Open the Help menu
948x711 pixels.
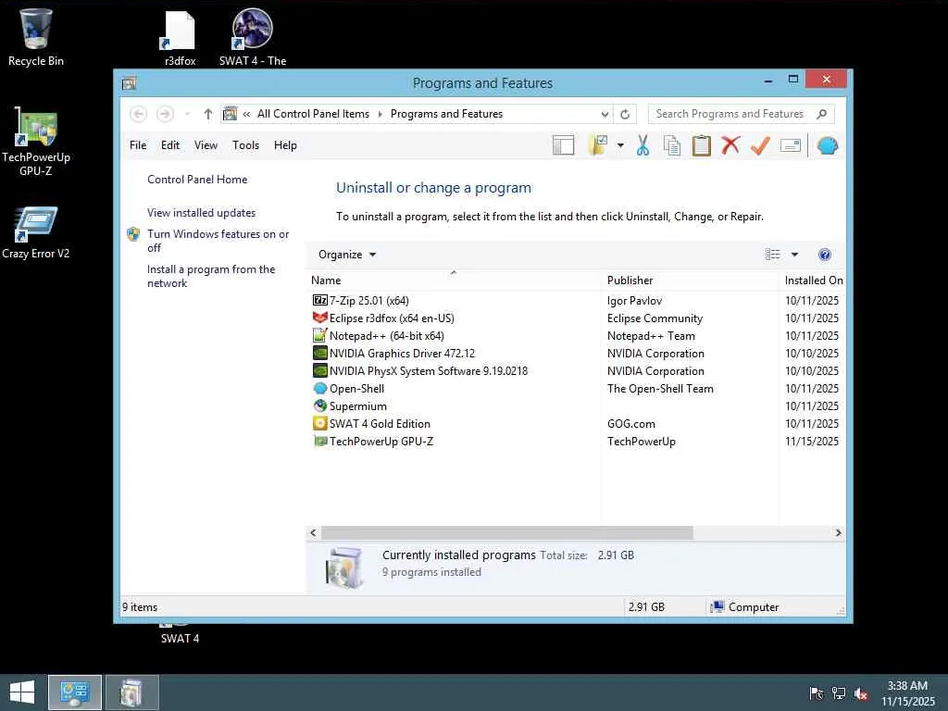pyautogui.click(x=285, y=145)
